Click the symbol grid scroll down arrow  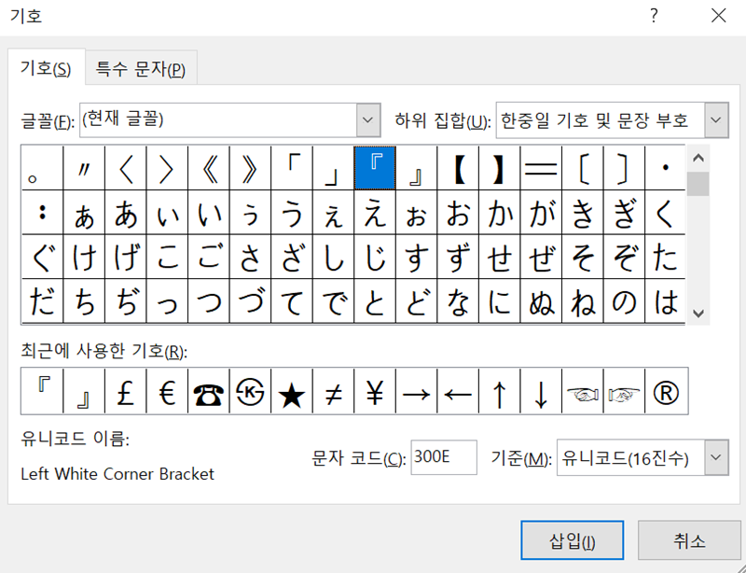pos(698,313)
